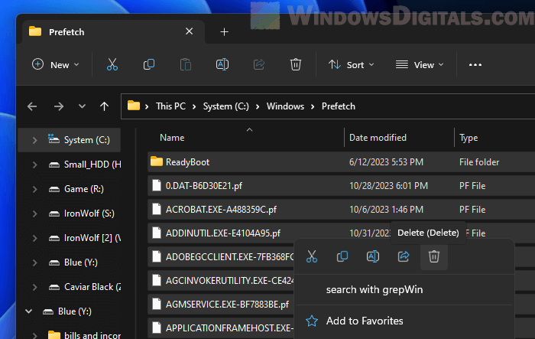Go back with the left arrow button
Viewport: 535px width, 339px height.
[x=32, y=106]
